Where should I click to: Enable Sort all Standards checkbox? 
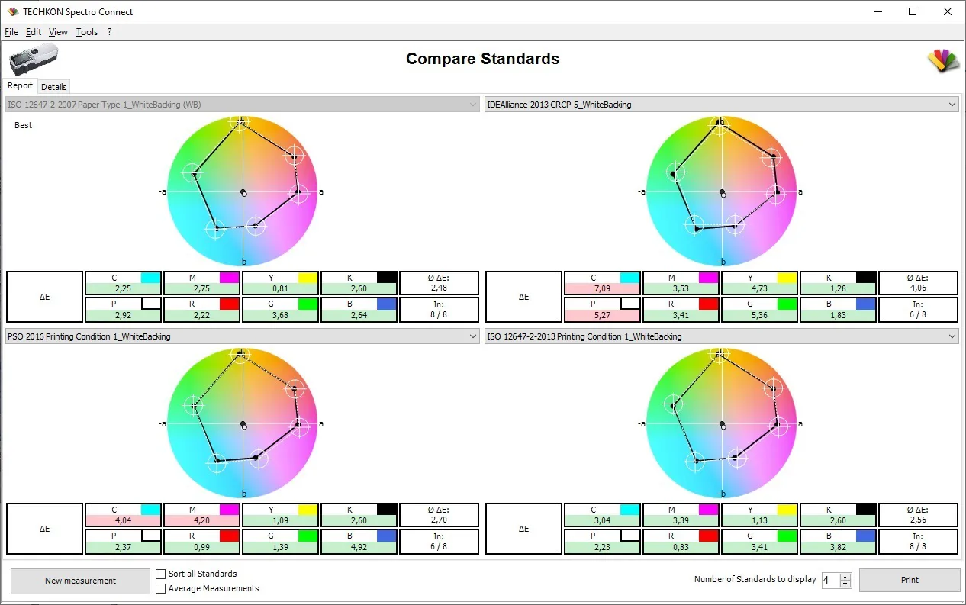click(161, 574)
